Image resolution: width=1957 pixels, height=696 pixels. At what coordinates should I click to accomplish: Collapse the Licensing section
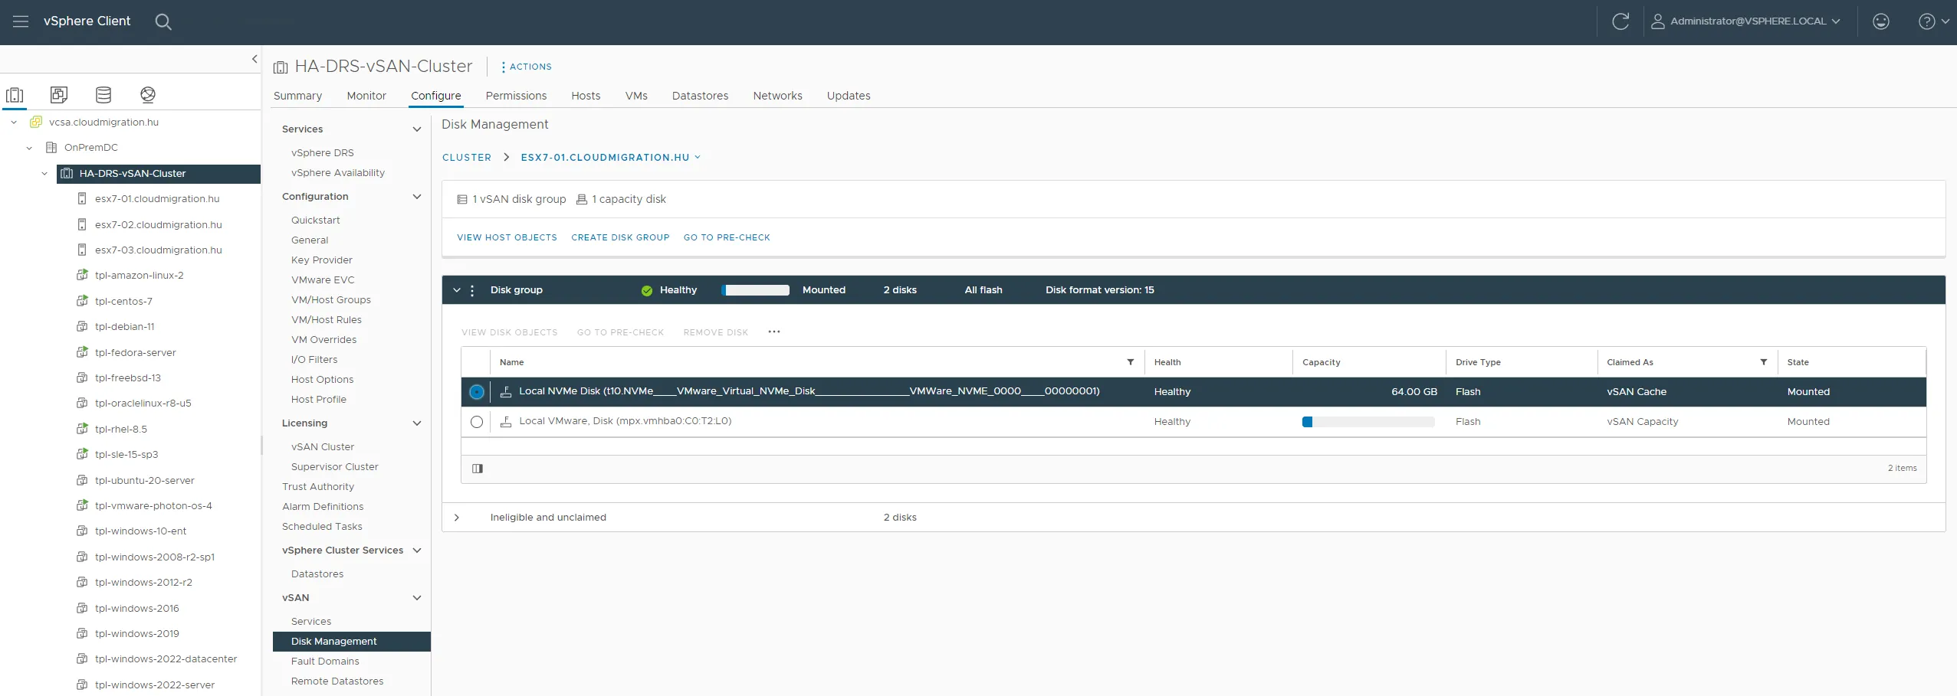[417, 423]
